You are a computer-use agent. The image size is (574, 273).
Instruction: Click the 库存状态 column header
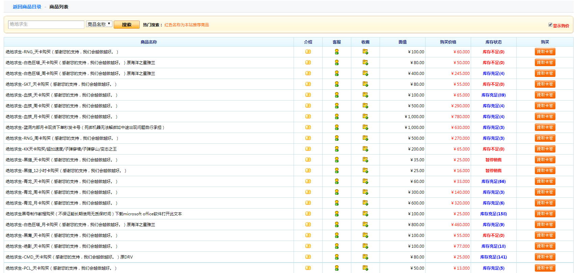(x=494, y=42)
